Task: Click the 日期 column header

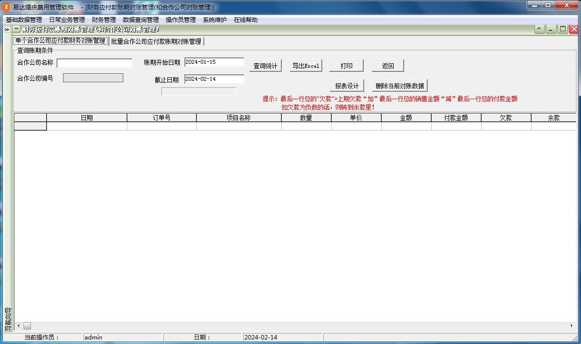Action: tap(87, 118)
